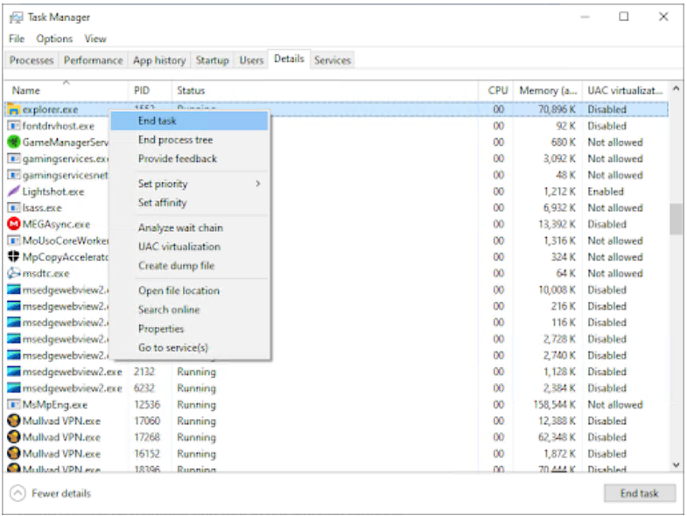The width and height of the screenshot is (687, 516).
Task: Collapse view with Fewer details arrow
Action: (x=18, y=493)
